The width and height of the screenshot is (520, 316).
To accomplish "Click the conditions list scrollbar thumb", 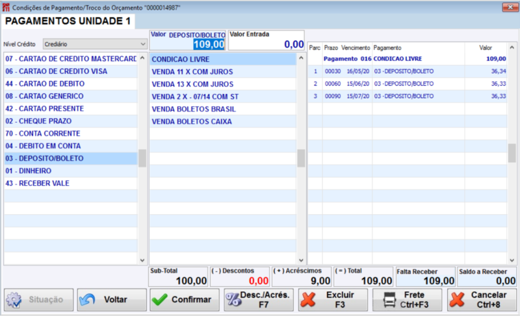I will click(x=301, y=158).
